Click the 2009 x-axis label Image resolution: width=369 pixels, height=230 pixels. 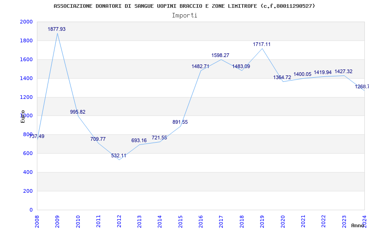57,221
